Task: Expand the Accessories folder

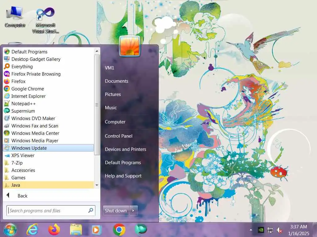Action: click(48, 170)
